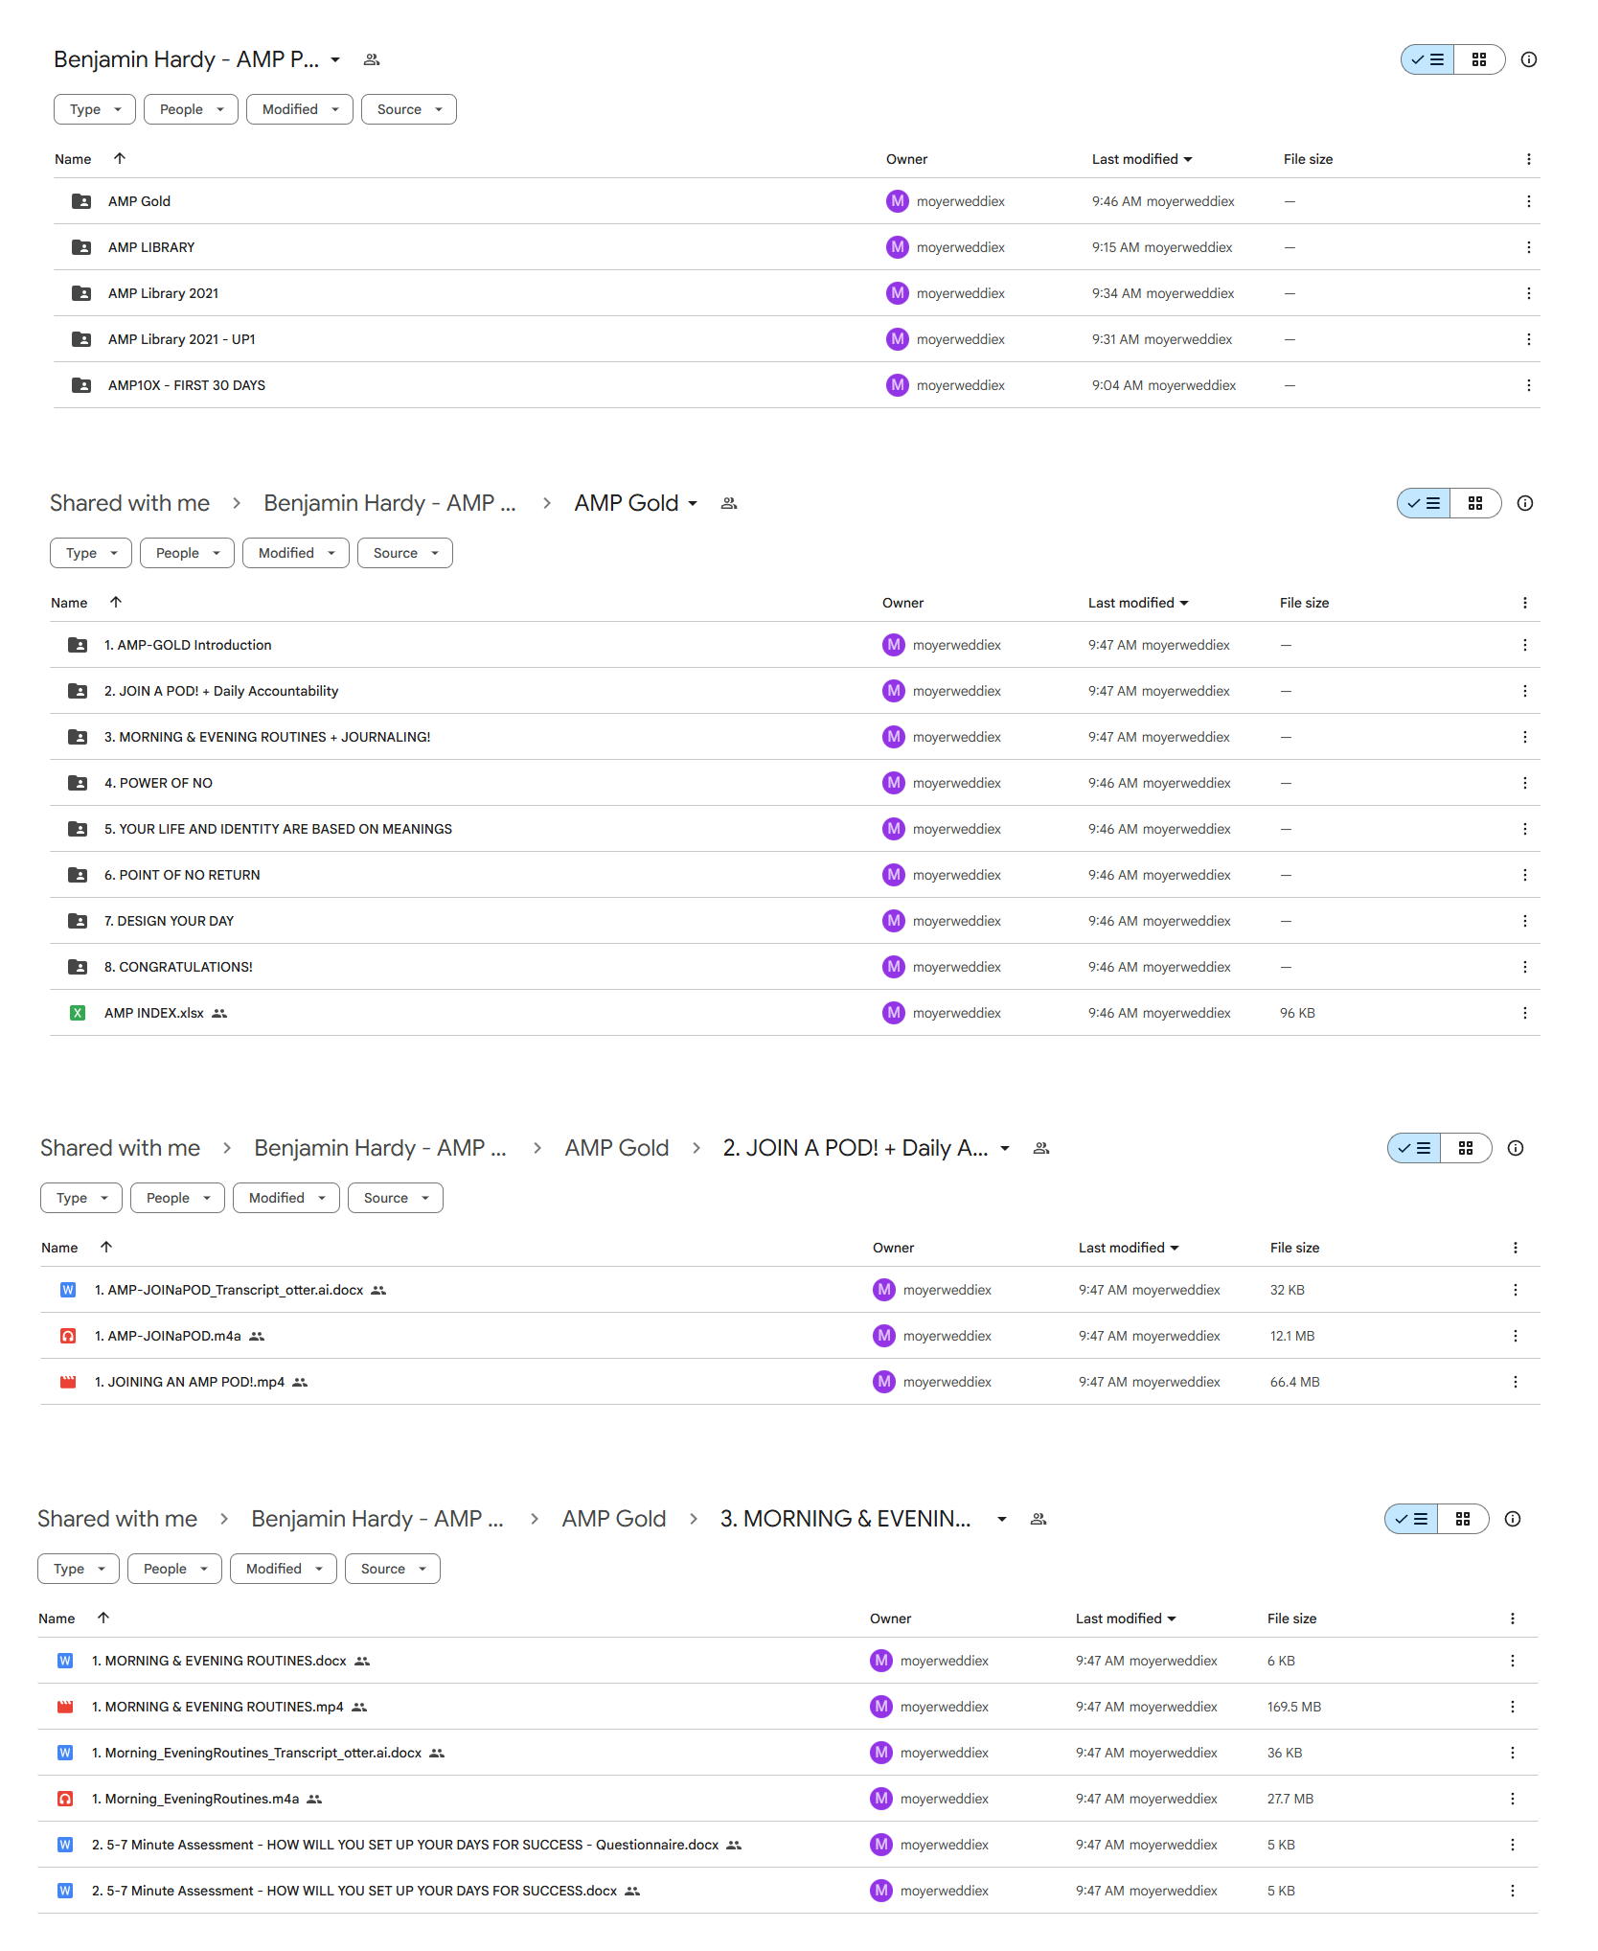Go to Benjamin Hardy - AMP in AMP Gold breadcrumb
The image size is (1598, 1951).
click(390, 503)
